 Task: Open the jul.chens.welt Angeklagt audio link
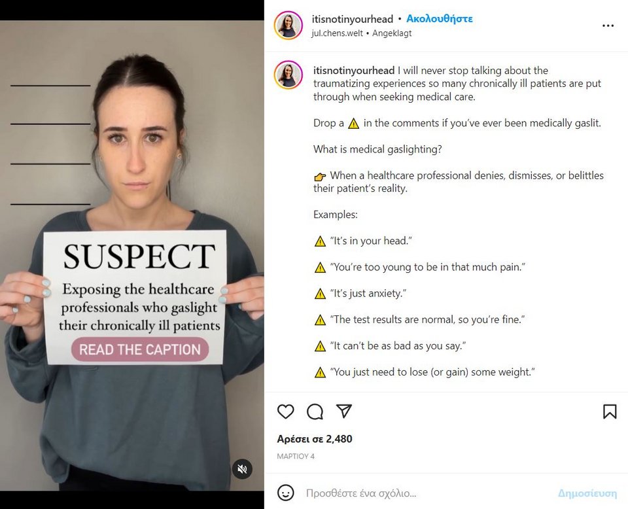pos(362,33)
